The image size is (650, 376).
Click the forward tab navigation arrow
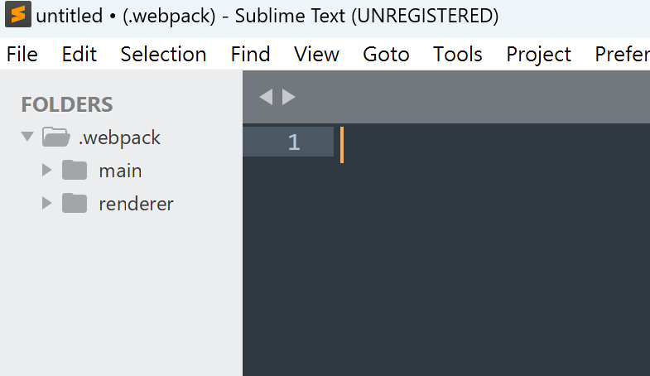coord(288,97)
